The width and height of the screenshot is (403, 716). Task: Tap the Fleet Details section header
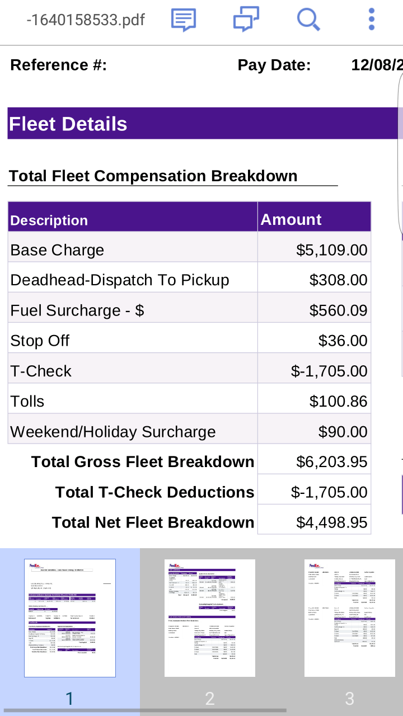(x=68, y=124)
